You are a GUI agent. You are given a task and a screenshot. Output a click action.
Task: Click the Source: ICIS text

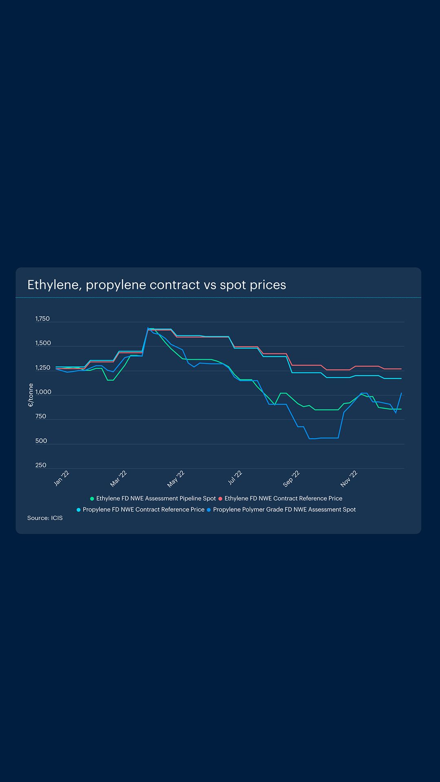45,518
